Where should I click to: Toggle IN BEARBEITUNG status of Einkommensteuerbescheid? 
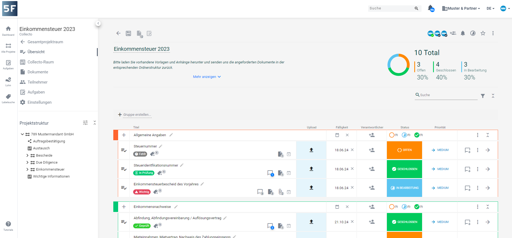pyautogui.click(x=404, y=188)
